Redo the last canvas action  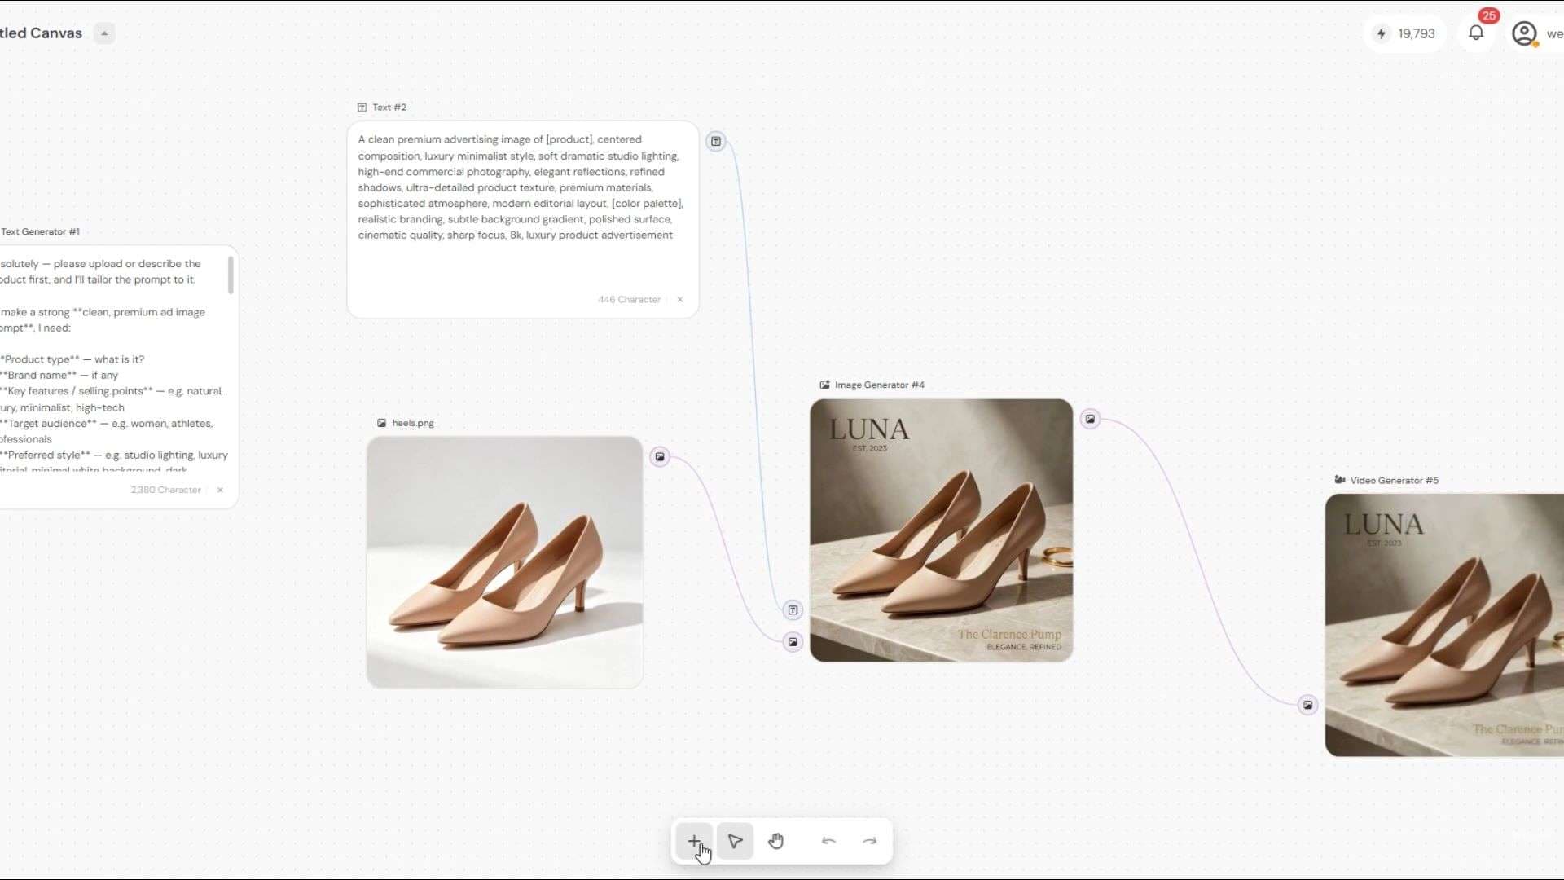pos(869,841)
